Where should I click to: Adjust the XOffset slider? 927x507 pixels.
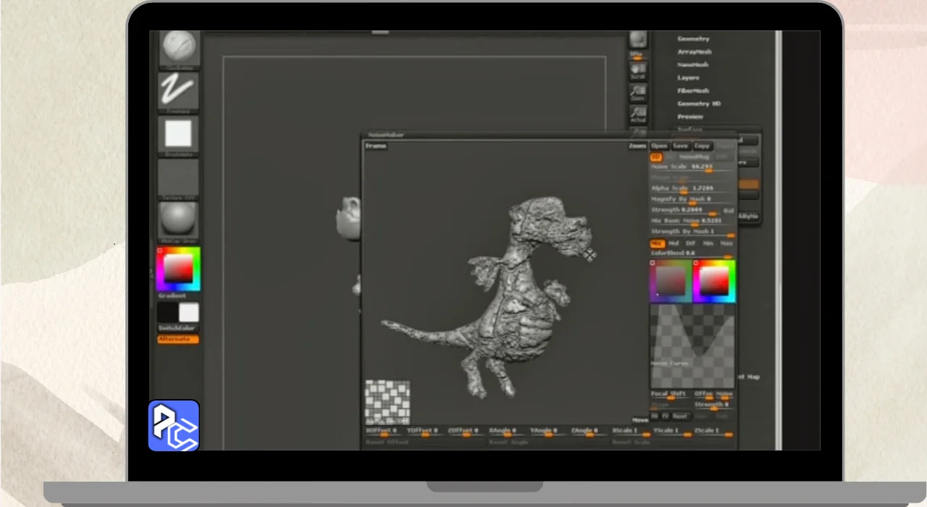pyautogui.click(x=385, y=432)
